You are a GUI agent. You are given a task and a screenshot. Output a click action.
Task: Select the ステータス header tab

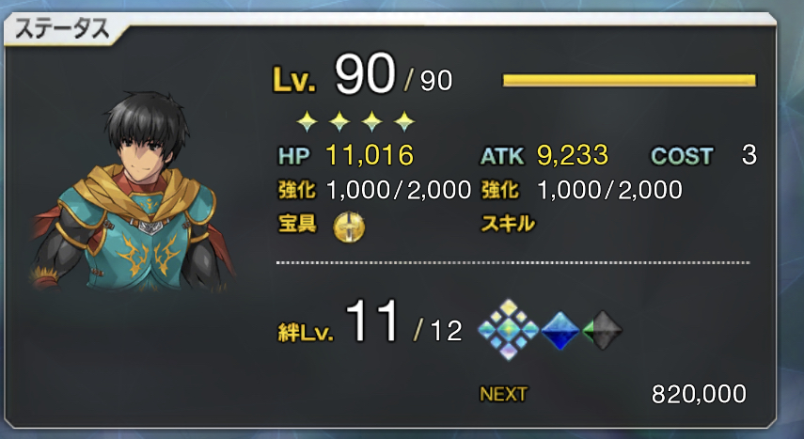pyautogui.click(x=63, y=29)
